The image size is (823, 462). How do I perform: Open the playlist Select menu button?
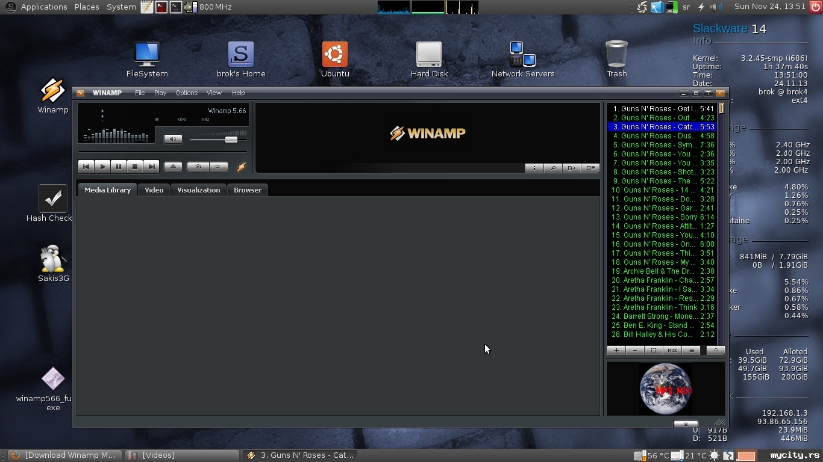[654, 350]
